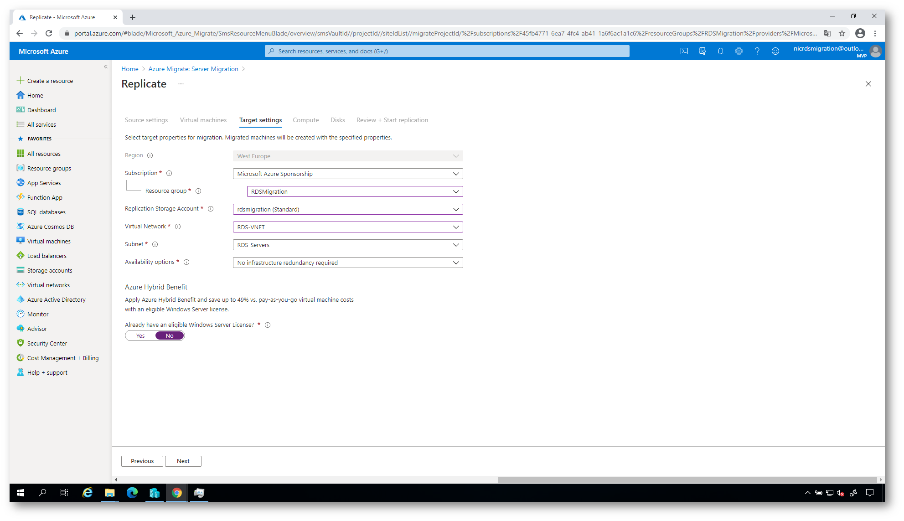Open the Replication Storage Account dropdown
This screenshot has height=521, width=904.
pyautogui.click(x=348, y=209)
